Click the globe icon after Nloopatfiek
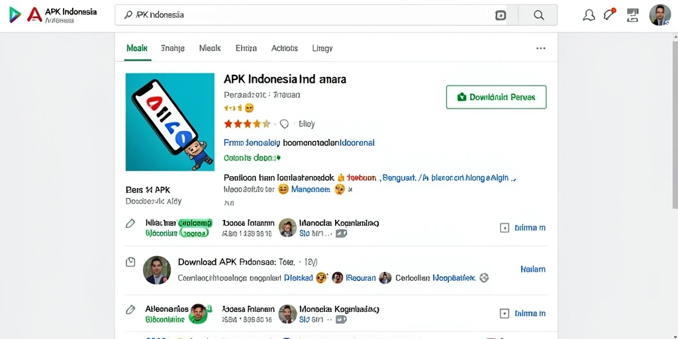Screen dimensions: 678x339 pos(484,278)
